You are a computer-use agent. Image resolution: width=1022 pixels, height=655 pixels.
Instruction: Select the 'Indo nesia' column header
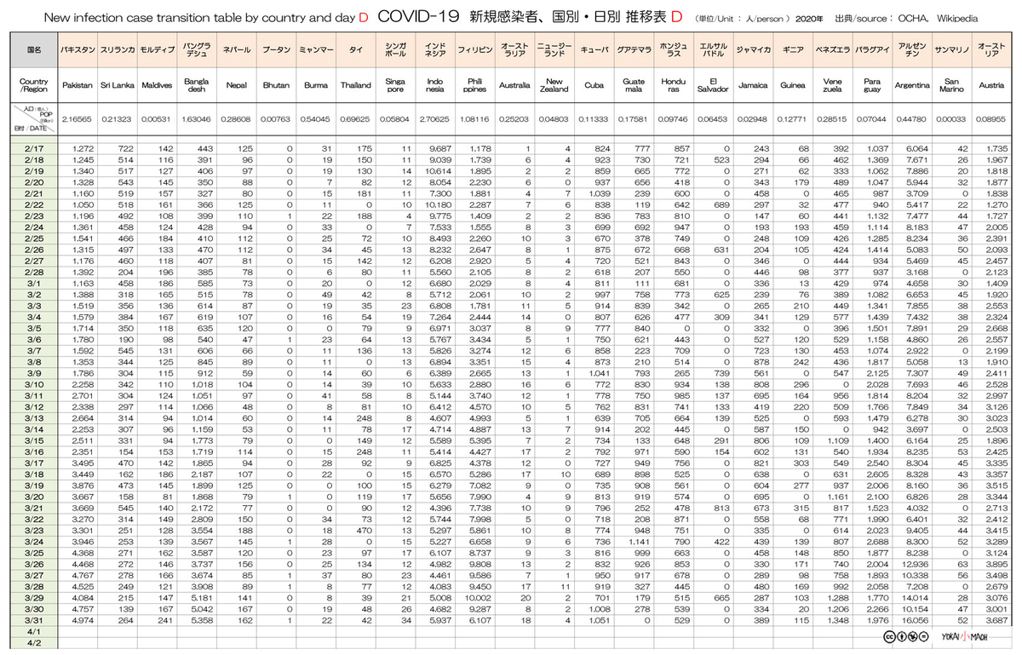coord(435,86)
